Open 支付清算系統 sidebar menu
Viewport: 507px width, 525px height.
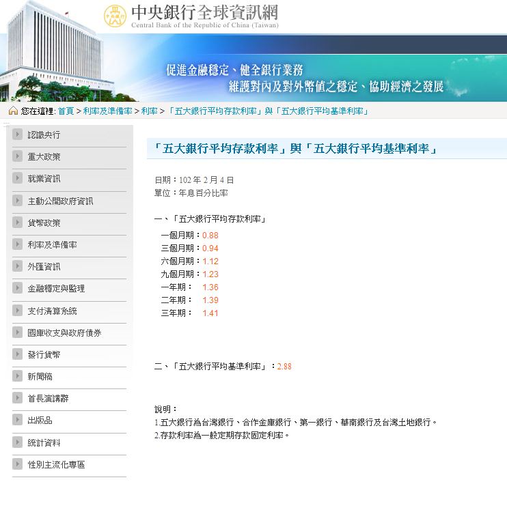53,311
